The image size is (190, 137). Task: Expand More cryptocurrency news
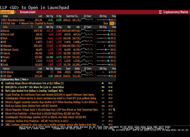pyautogui.click(x=25, y=79)
